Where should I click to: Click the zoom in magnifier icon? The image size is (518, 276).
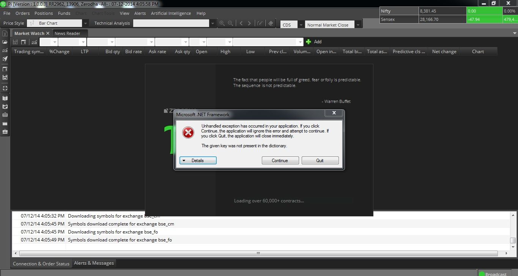[222, 23]
